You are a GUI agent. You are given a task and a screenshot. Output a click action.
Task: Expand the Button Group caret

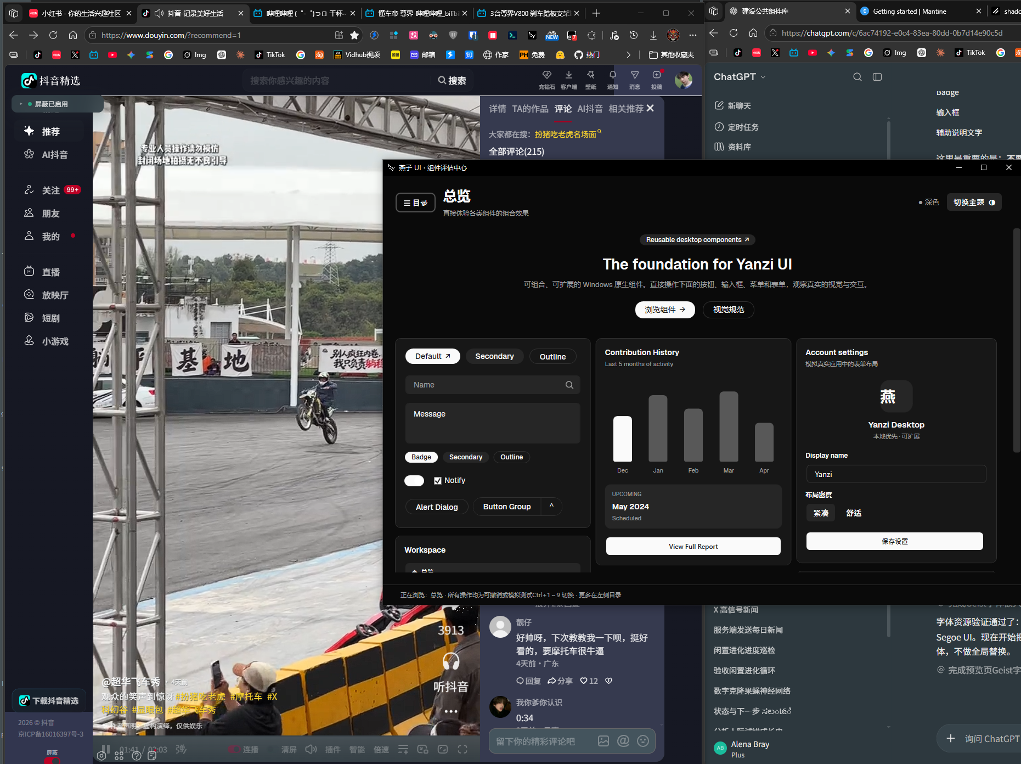551,506
